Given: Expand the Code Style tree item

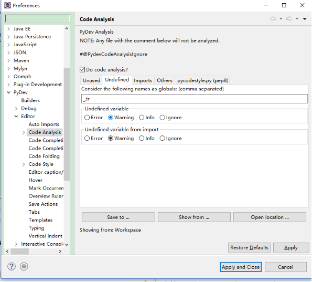Looking at the screenshot, I should [24, 164].
